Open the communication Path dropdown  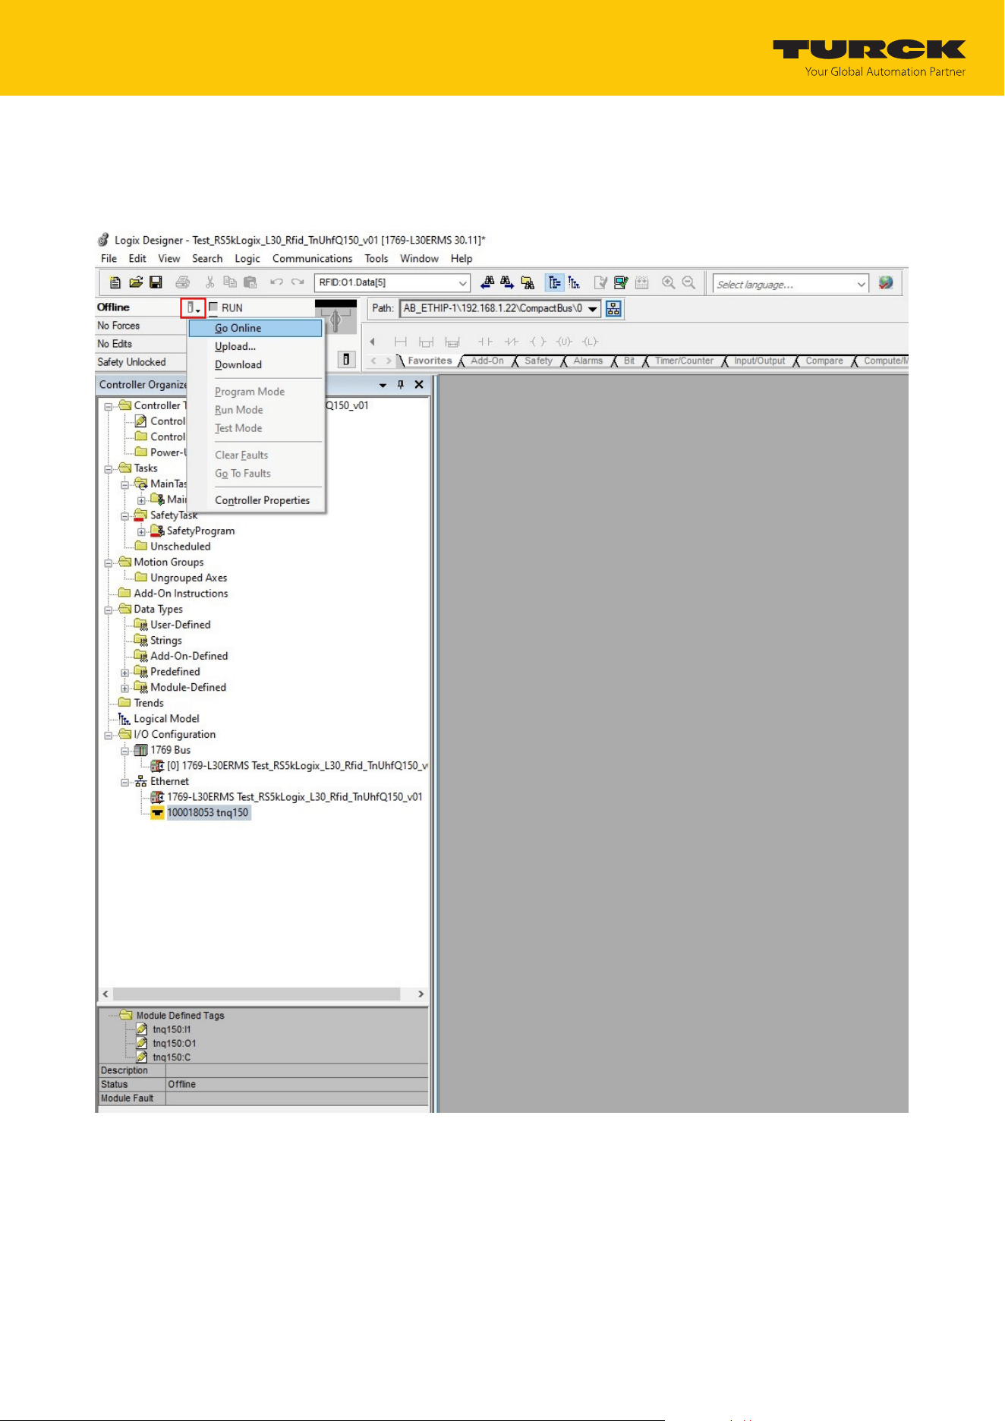(x=593, y=309)
